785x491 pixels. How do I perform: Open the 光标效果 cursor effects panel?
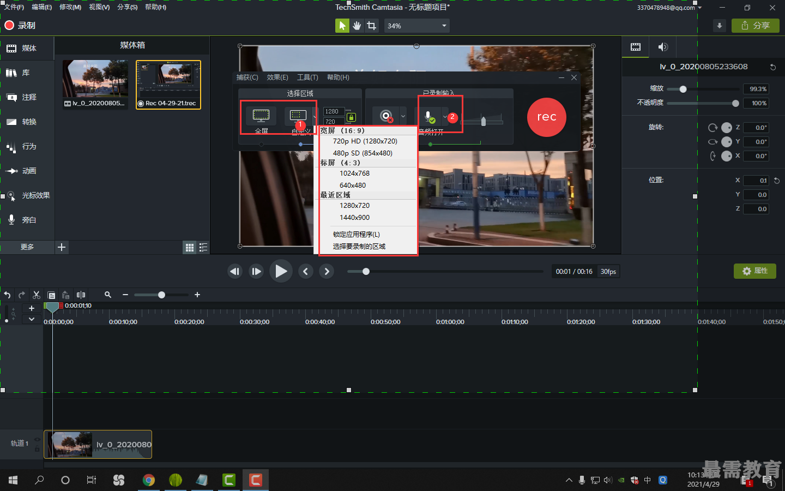tap(27, 196)
